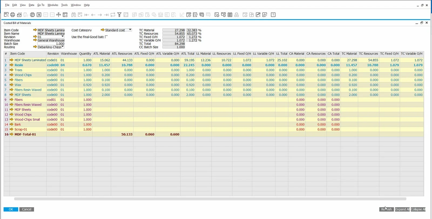
Task: Open the Go To menu
Action: [41, 5]
